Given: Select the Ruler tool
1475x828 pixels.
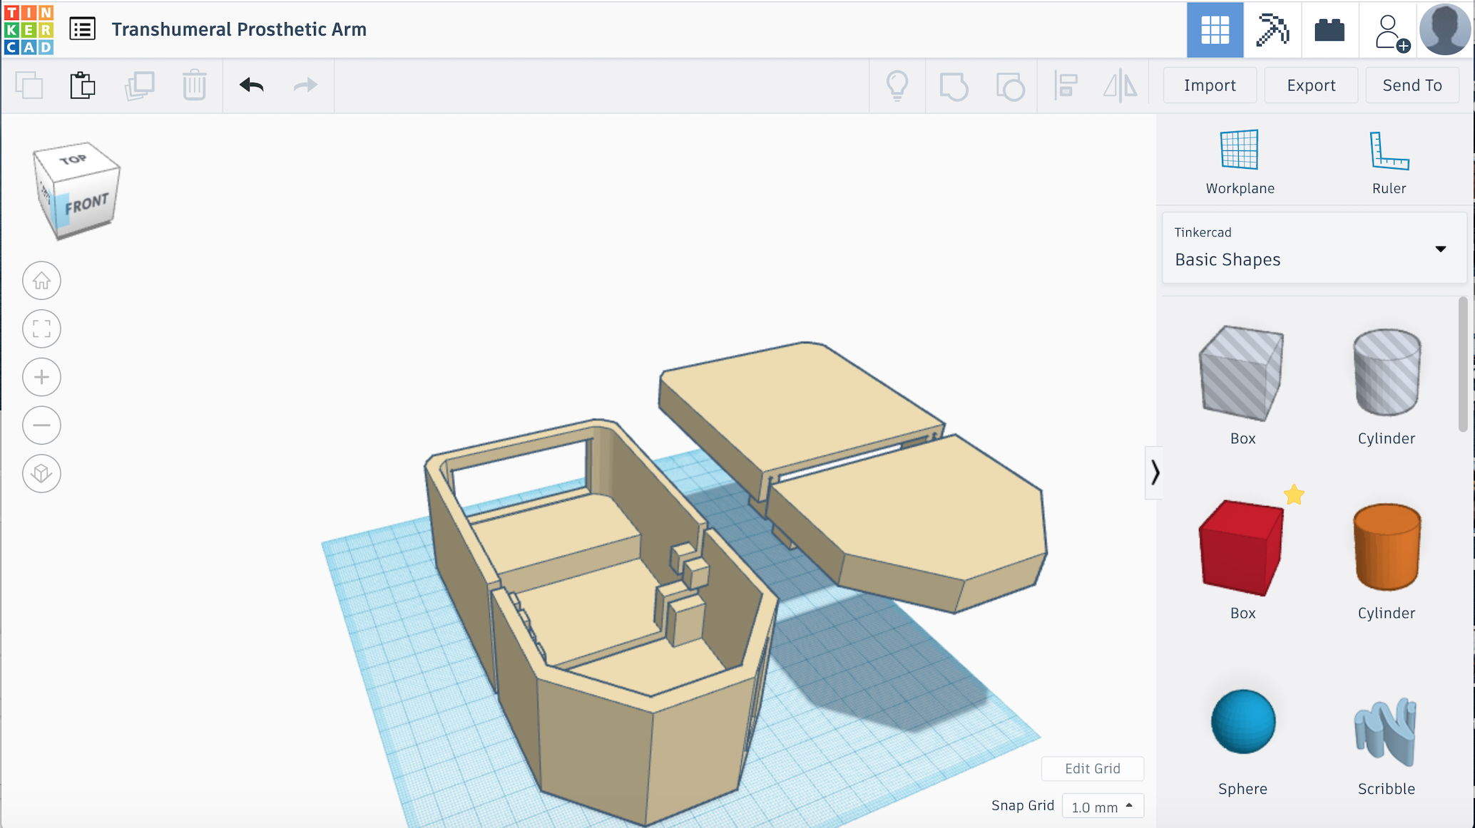Looking at the screenshot, I should click(1389, 162).
